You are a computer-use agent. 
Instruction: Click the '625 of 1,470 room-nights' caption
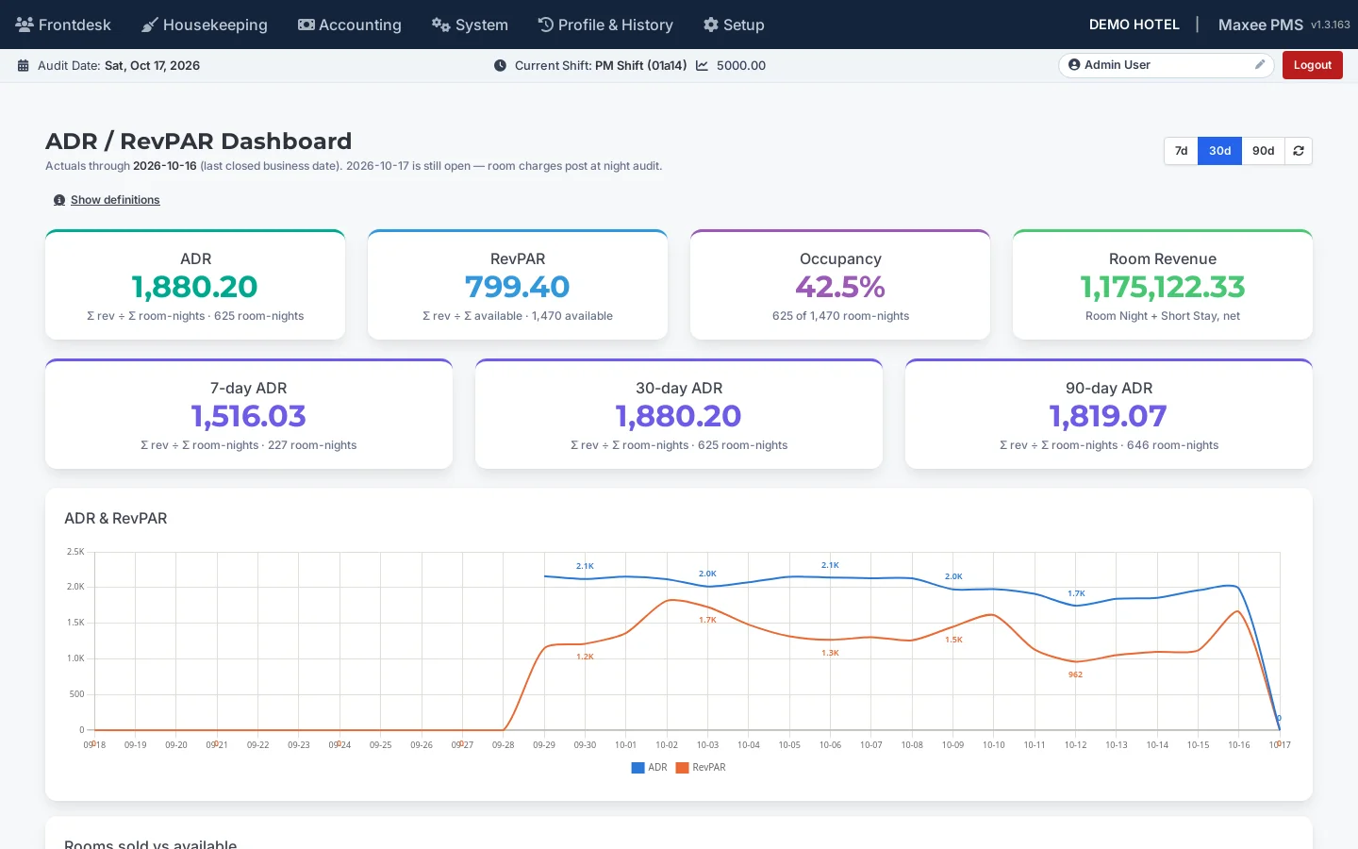[x=840, y=316]
